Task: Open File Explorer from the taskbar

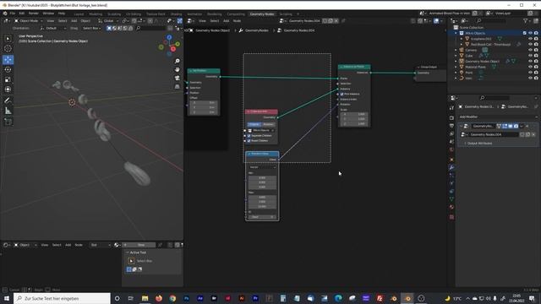Action: pyautogui.click(x=145, y=298)
